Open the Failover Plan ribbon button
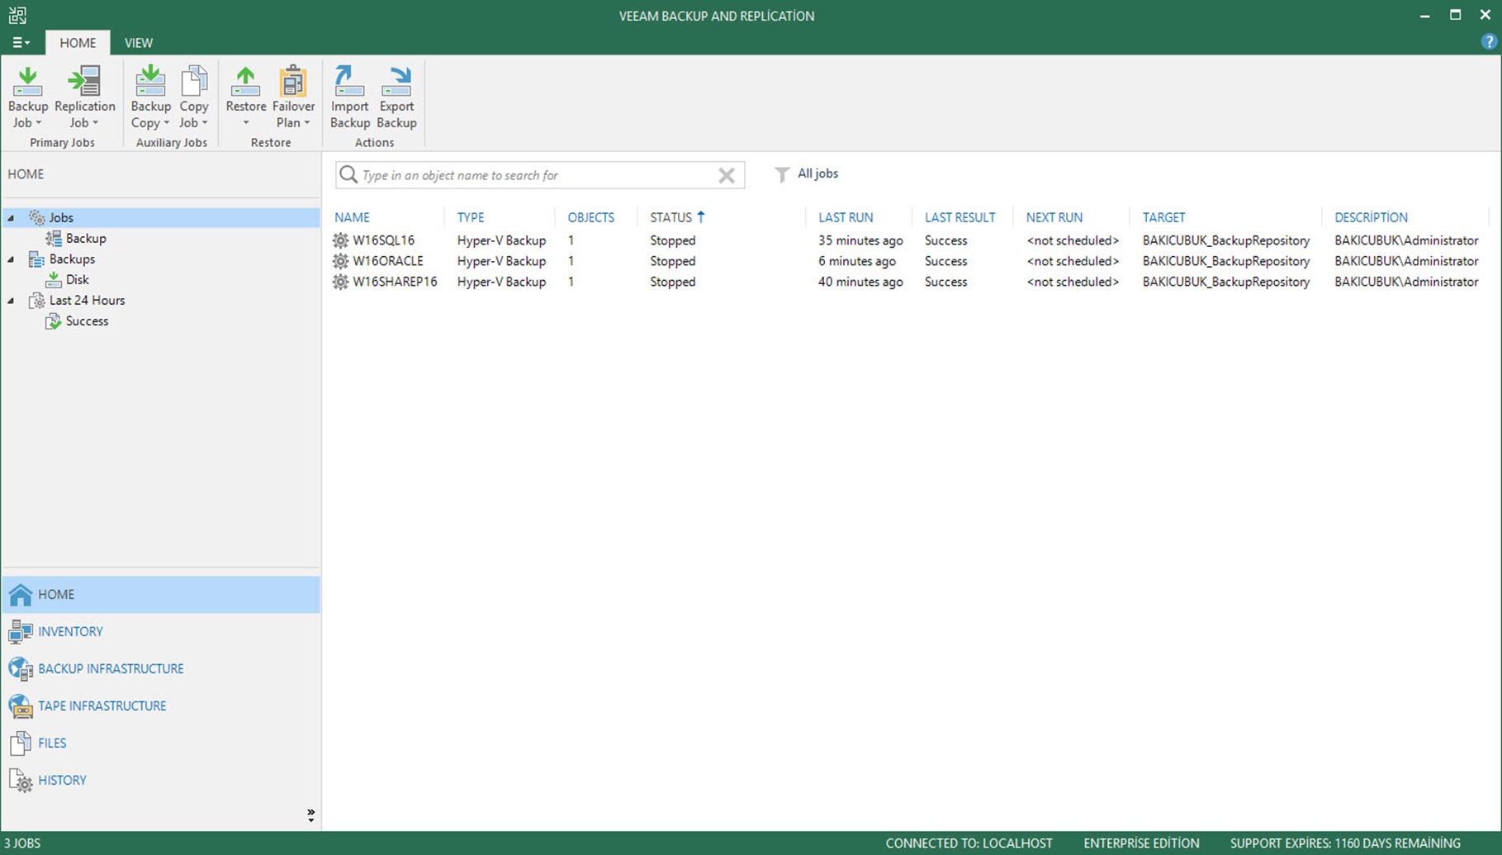This screenshot has width=1502, height=855. (293, 97)
